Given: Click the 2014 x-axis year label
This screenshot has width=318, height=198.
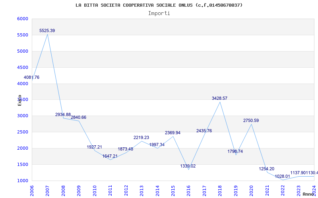Looking at the screenshot, I should pos(157,191).
